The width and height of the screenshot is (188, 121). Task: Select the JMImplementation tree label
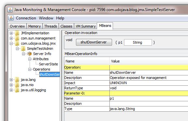35,33
